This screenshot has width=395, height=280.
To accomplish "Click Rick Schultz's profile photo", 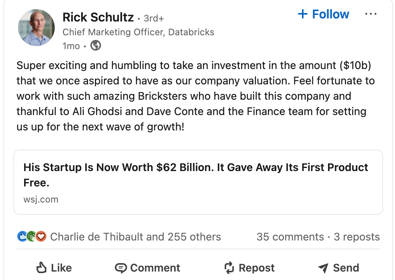I will tap(36, 28).
